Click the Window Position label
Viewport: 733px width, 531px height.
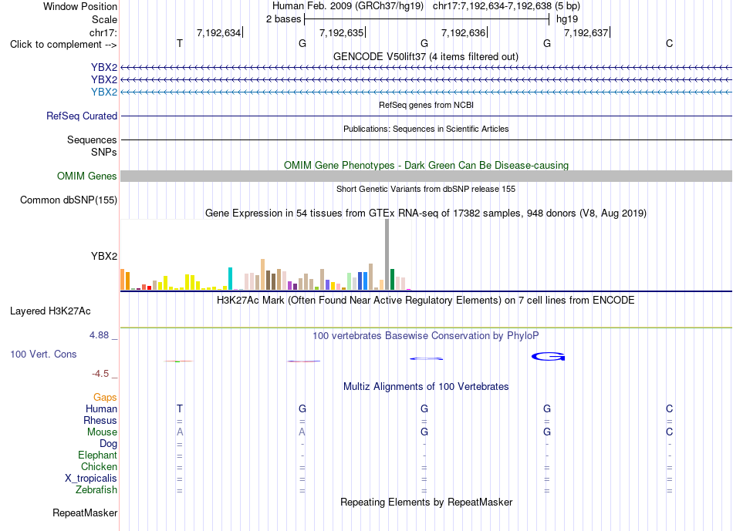pos(80,6)
